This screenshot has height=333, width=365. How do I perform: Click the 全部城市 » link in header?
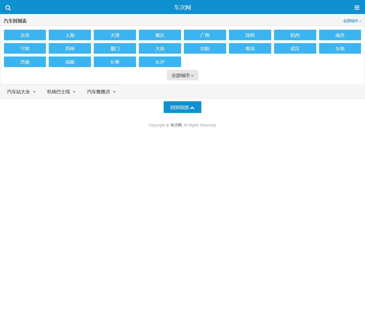pos(352,21)
